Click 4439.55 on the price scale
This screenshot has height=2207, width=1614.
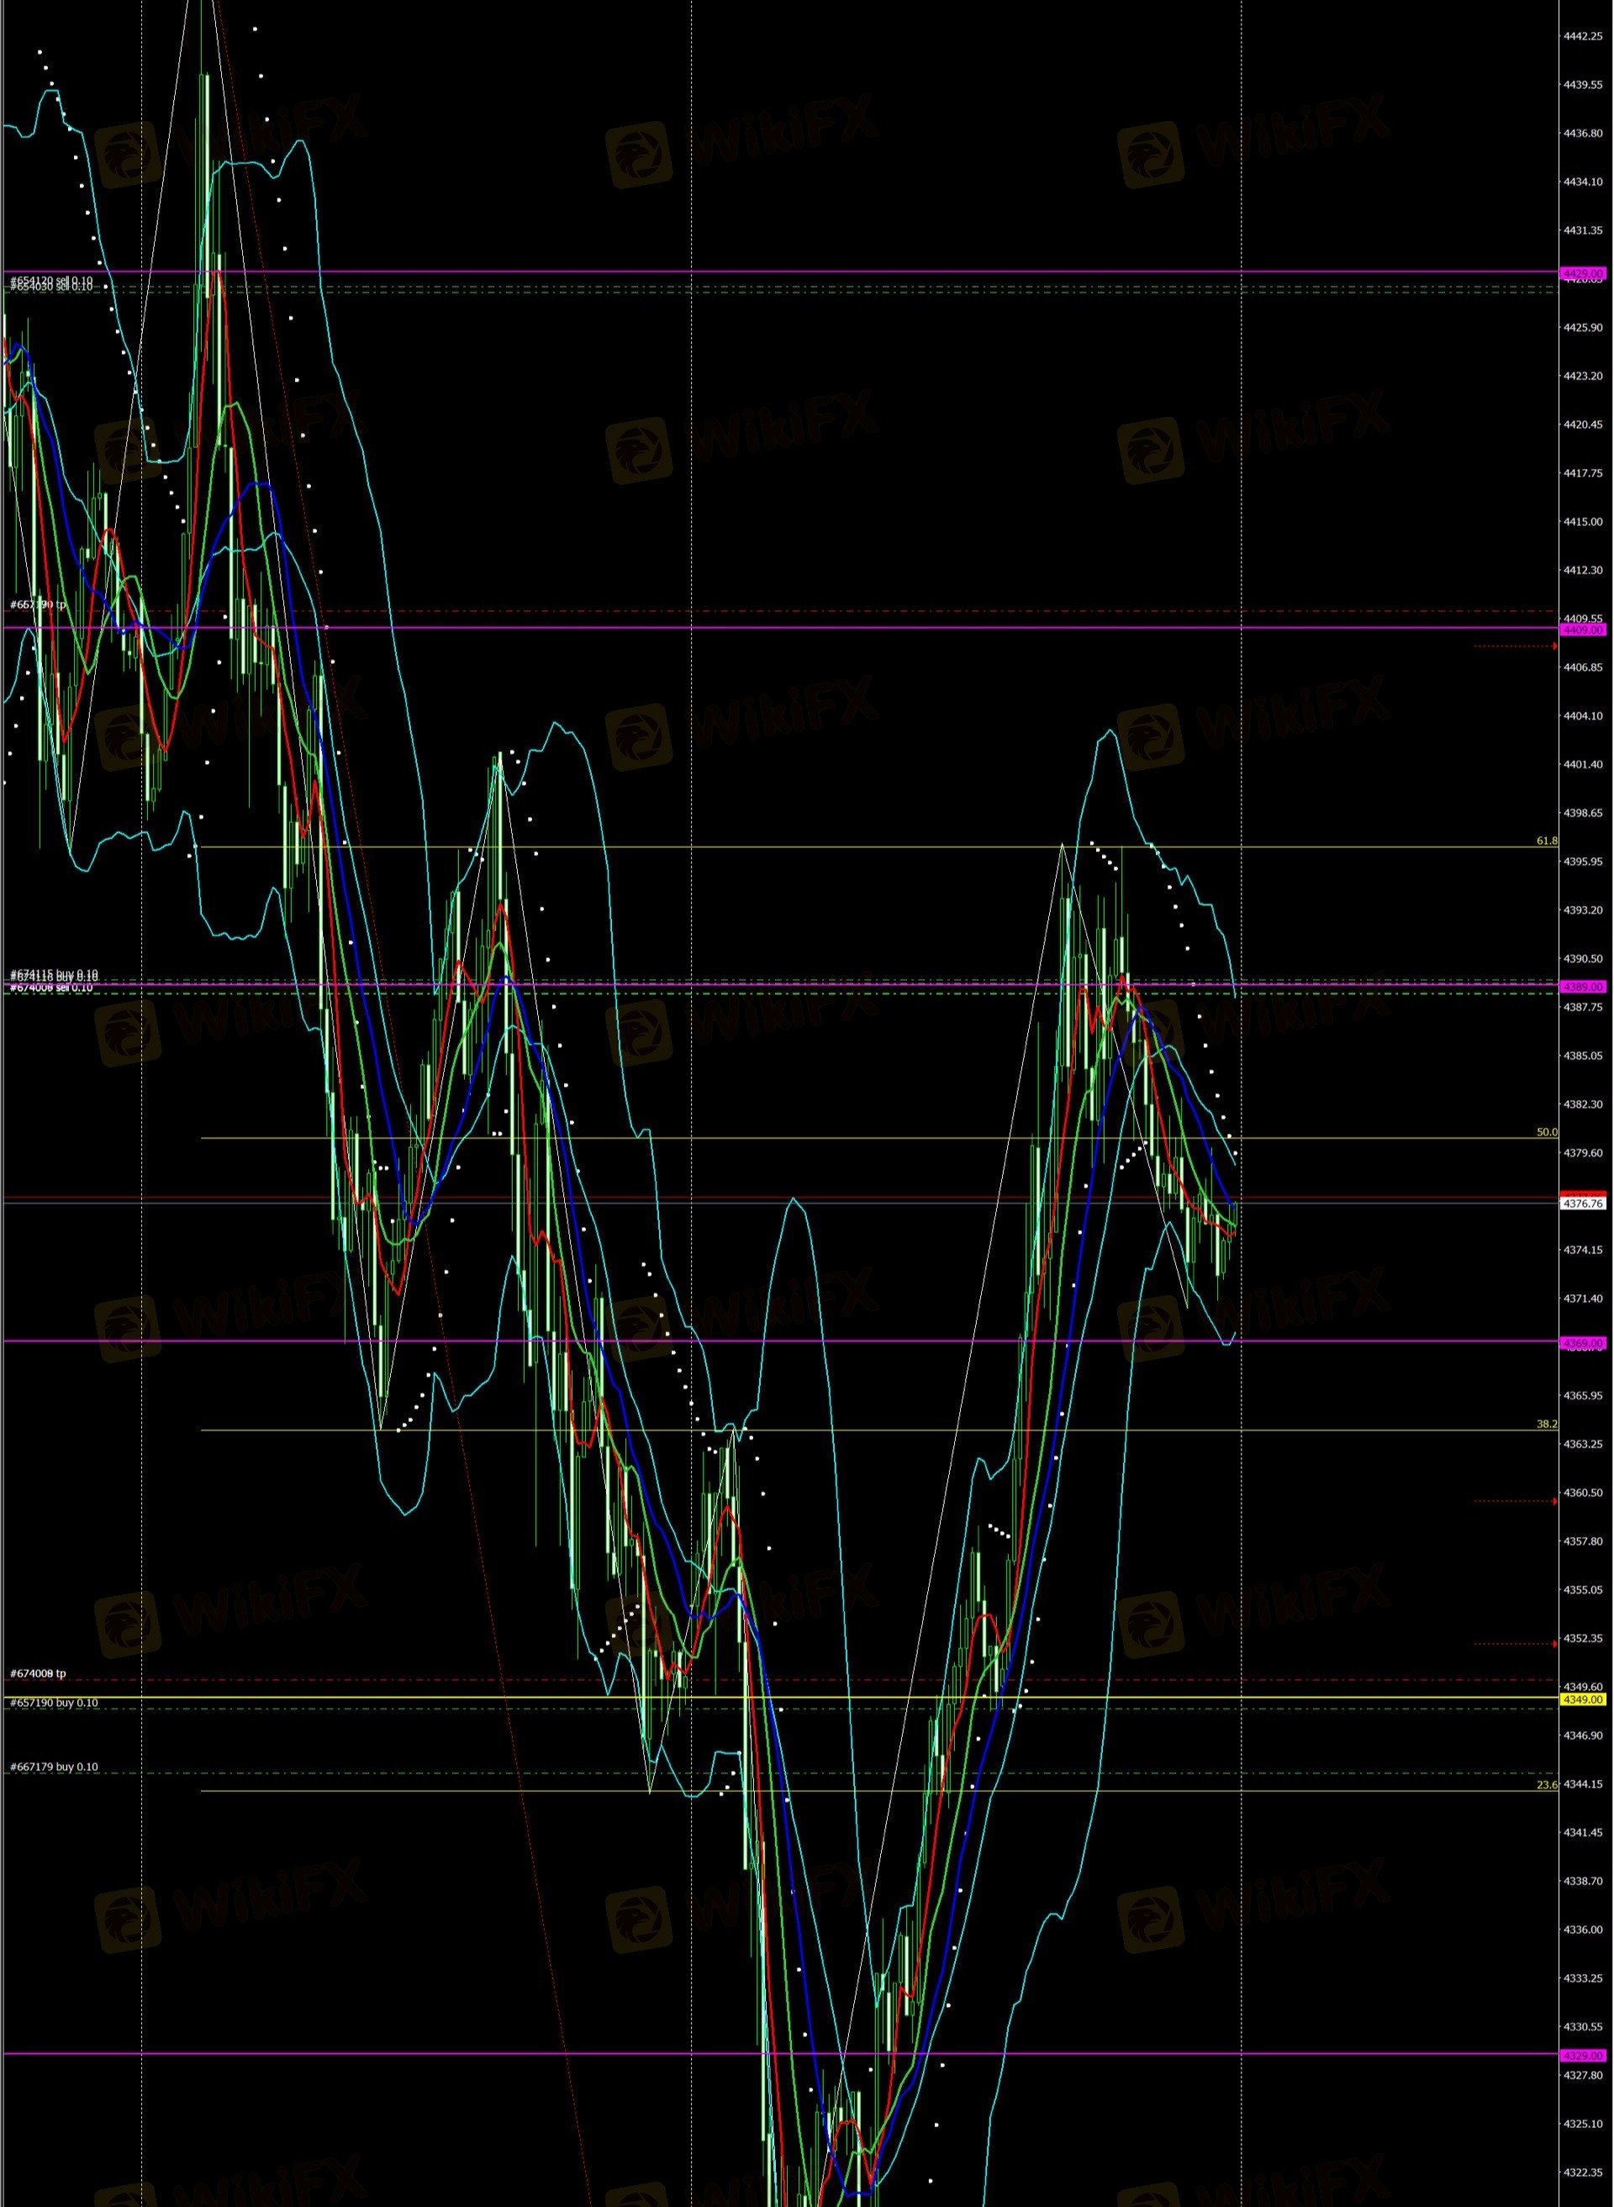point(1583,85)
